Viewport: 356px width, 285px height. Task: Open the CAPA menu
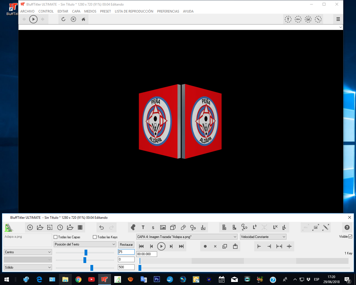click(76, 11)
